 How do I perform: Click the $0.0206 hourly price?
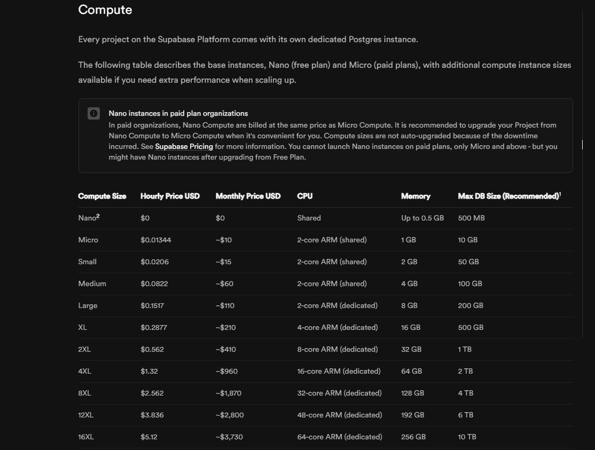coord(154,262)
